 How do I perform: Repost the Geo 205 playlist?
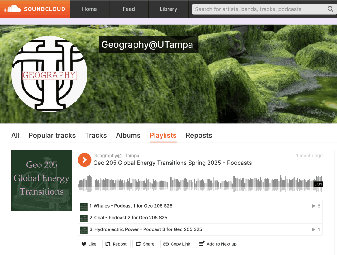tap(116, 244)
